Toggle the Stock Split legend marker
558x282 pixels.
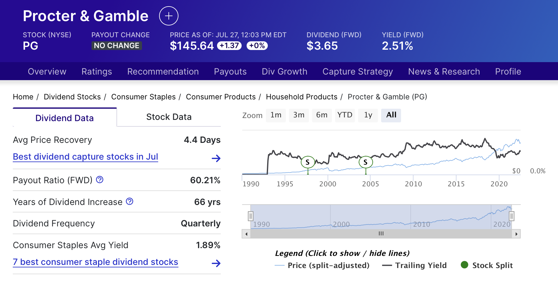tap(487, 266)
